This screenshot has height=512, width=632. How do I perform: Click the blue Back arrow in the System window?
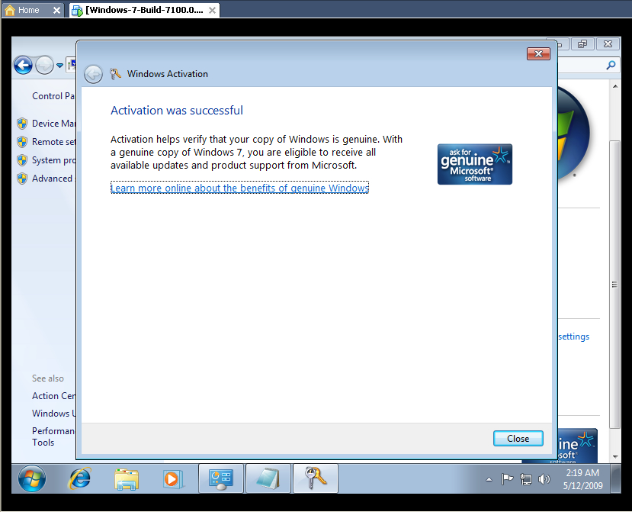(x=24, y=65)
